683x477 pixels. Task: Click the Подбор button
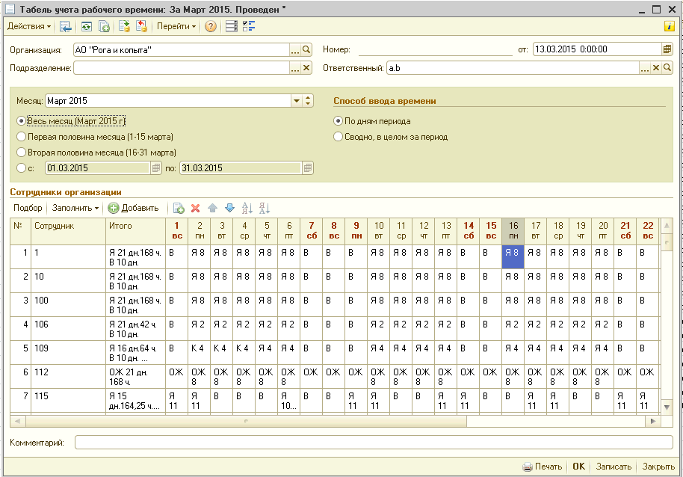(x=28, y=209)
